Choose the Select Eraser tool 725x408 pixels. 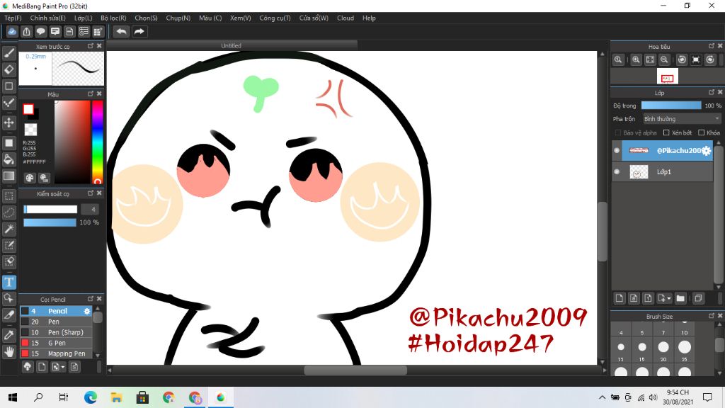(8, 262)
